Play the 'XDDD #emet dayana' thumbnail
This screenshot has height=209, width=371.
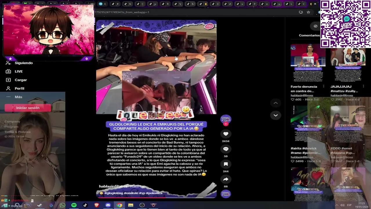click(x=348, y=125)
